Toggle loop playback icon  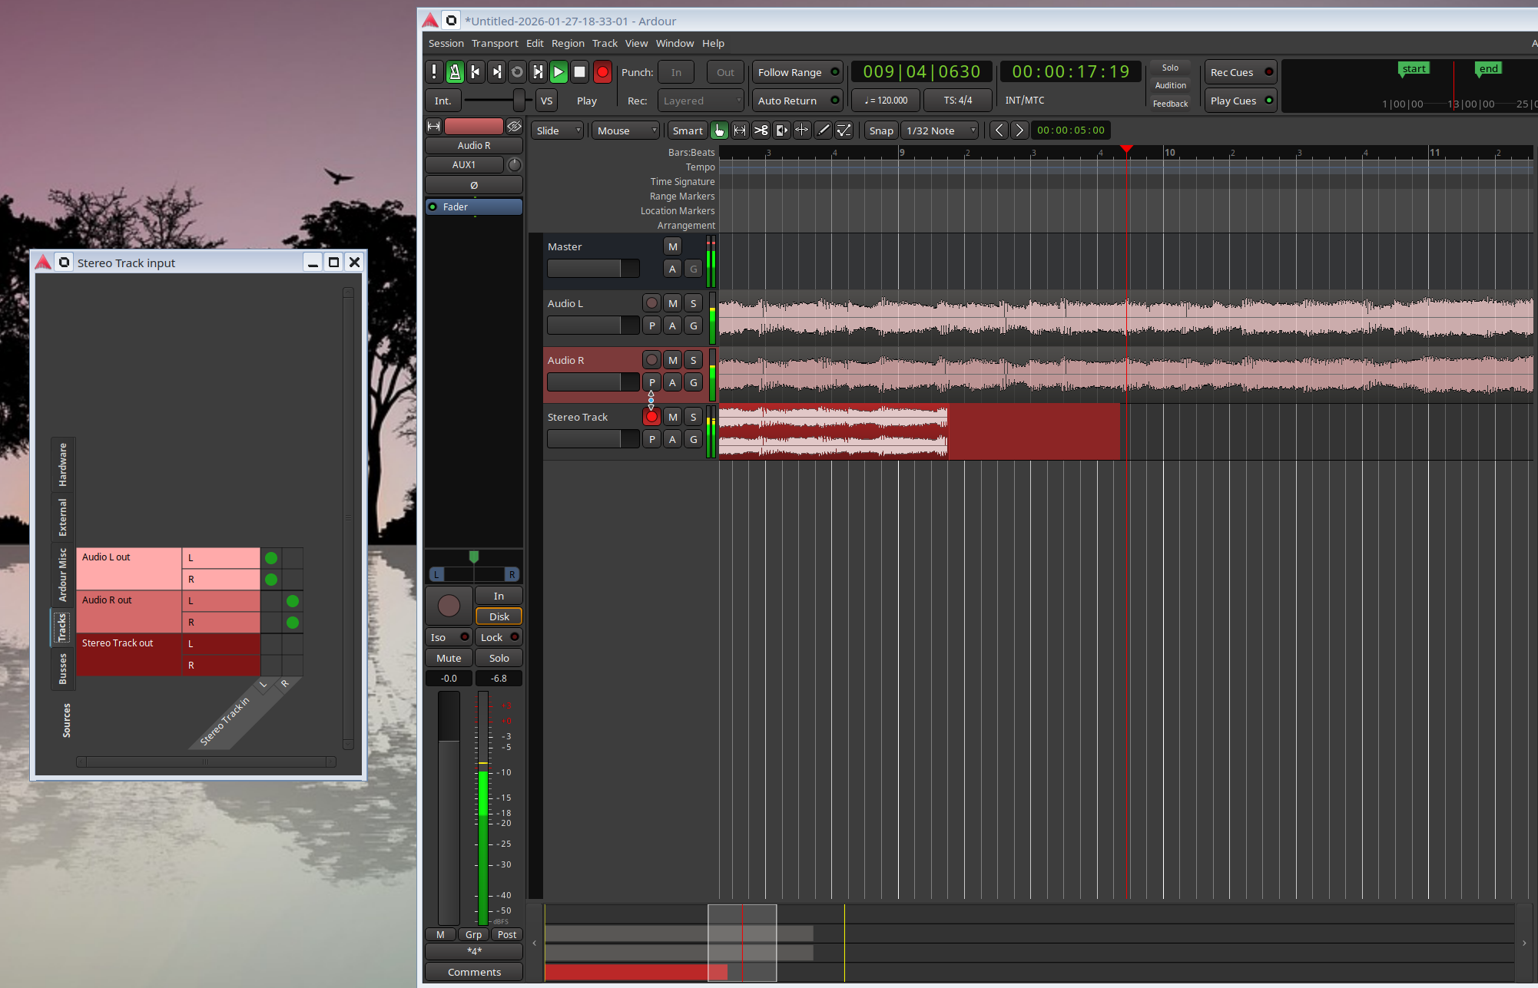click(517, 72)
